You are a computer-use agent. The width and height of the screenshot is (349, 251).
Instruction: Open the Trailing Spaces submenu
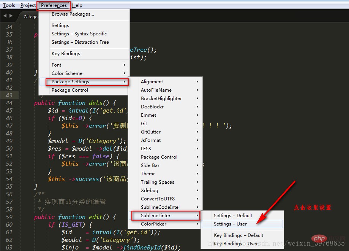(x=165, y=182)
